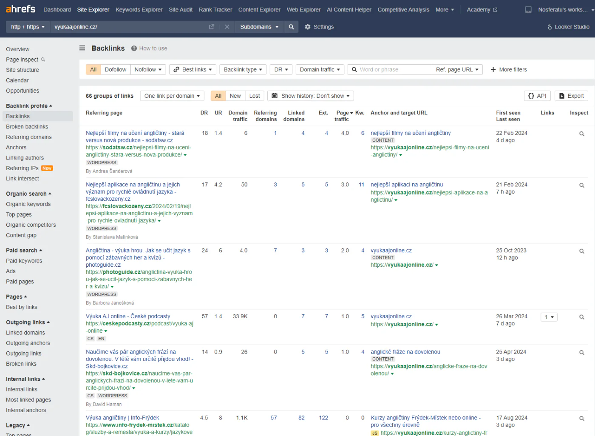Image resolution: width=595 pixels, height=436 pixels.
Task: Open Academy external link
Action: (x=482, y=9)
